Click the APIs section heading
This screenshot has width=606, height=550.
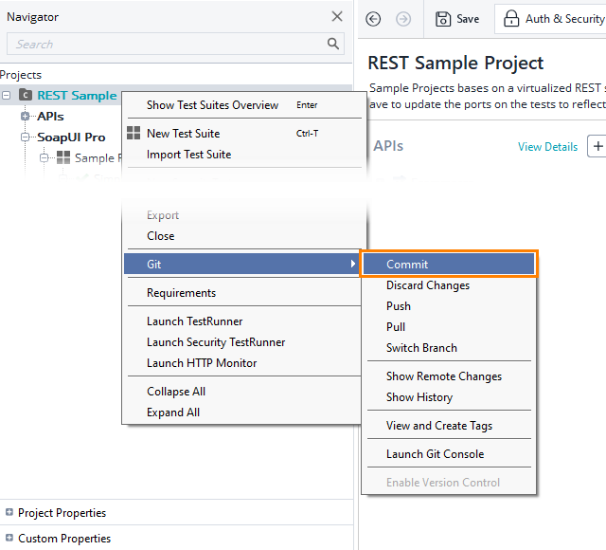pyautogui.click(x=388, y=146)
